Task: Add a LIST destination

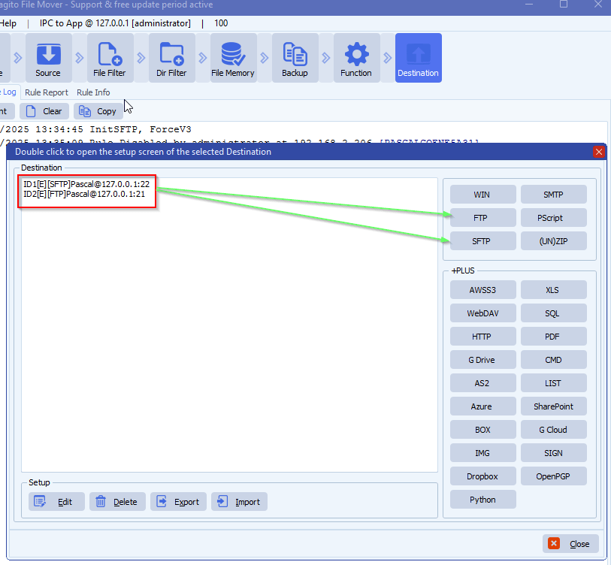Action: coord(553,383)
